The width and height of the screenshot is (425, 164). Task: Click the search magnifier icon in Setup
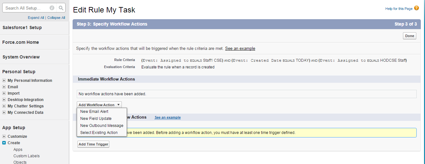(61, 8)
